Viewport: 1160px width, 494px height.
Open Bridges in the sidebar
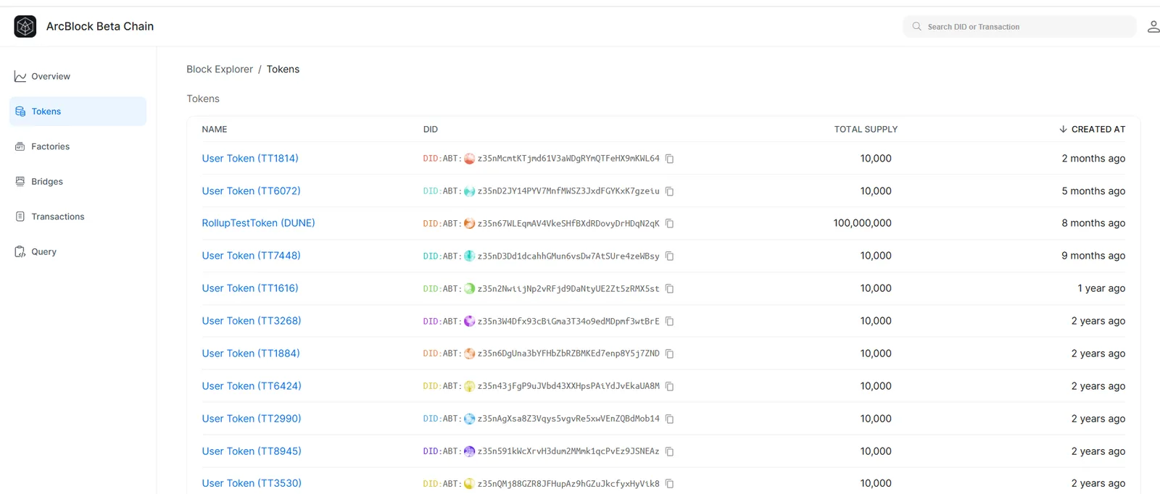[x=78, y=182]
